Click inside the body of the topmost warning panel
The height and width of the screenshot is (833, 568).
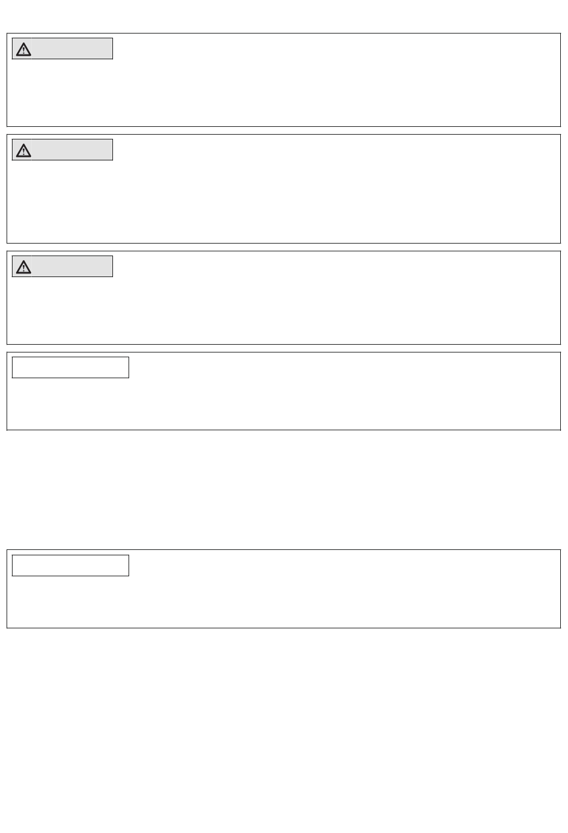click(284, 90)
